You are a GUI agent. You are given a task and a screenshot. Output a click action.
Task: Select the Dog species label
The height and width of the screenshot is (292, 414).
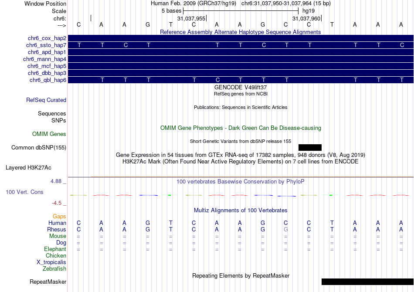(x=61, y=243)
